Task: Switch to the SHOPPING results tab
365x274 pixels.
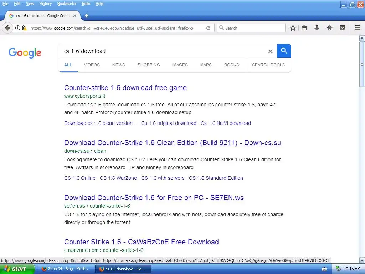Action: pyautogui.click(x=149, y=65)
